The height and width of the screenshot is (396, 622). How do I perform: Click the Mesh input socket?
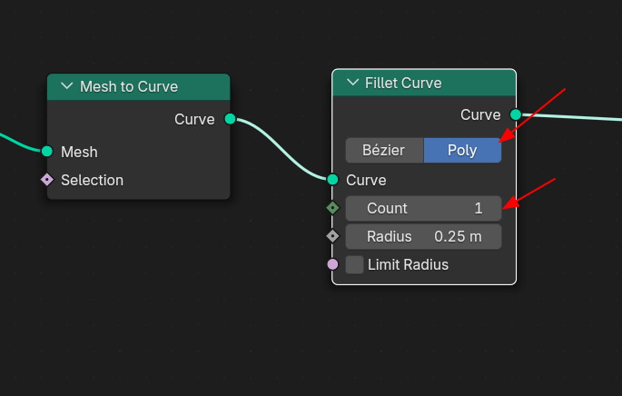47,151
